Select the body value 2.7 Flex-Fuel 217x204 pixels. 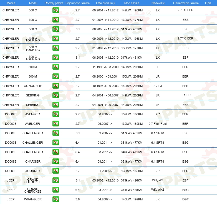click(158, 124)
